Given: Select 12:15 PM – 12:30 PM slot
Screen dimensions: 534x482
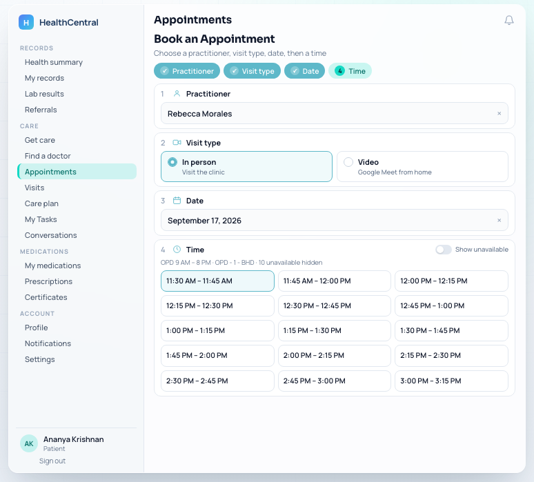Looking at the screenshot, I should point(217,305).
